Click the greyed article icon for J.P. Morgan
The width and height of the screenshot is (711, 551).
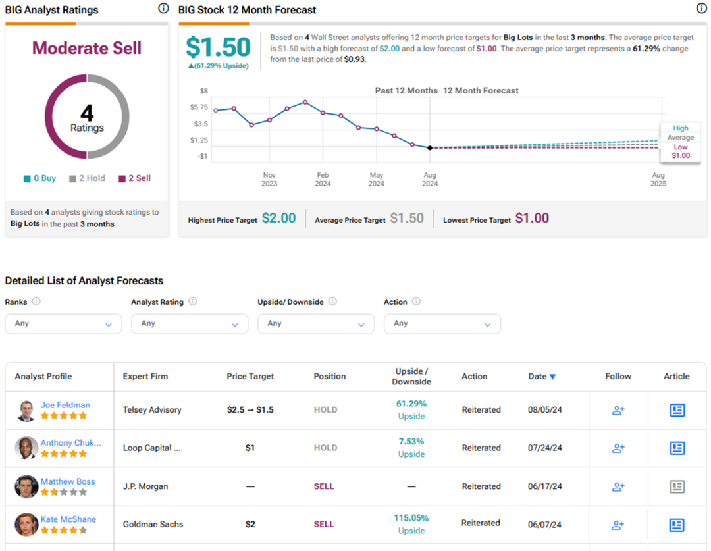coord(677,486)
